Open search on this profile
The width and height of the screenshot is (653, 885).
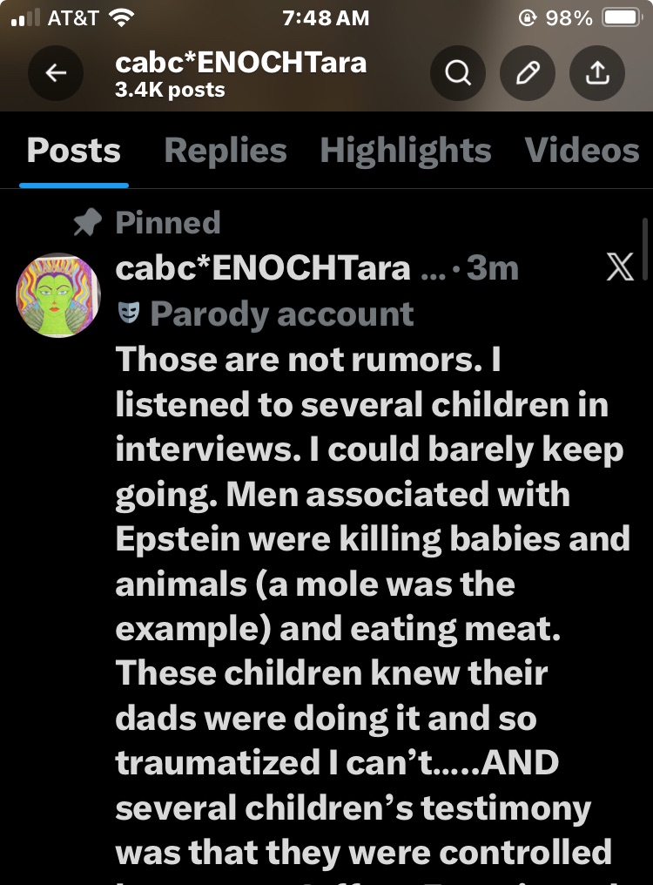pos(458,74)
